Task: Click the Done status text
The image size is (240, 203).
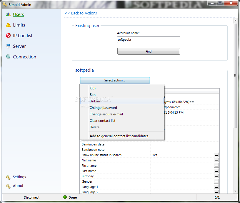Action: click(x=73, y=197)
